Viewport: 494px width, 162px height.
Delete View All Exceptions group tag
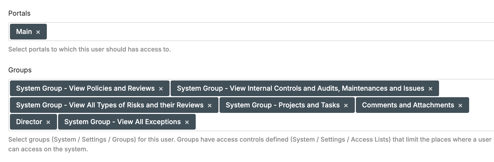(x=187, y=122)
